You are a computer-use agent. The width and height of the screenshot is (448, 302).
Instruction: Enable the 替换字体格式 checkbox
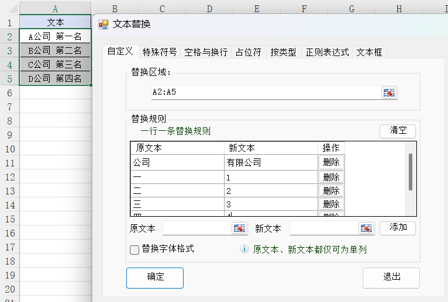tap(135, 249)
